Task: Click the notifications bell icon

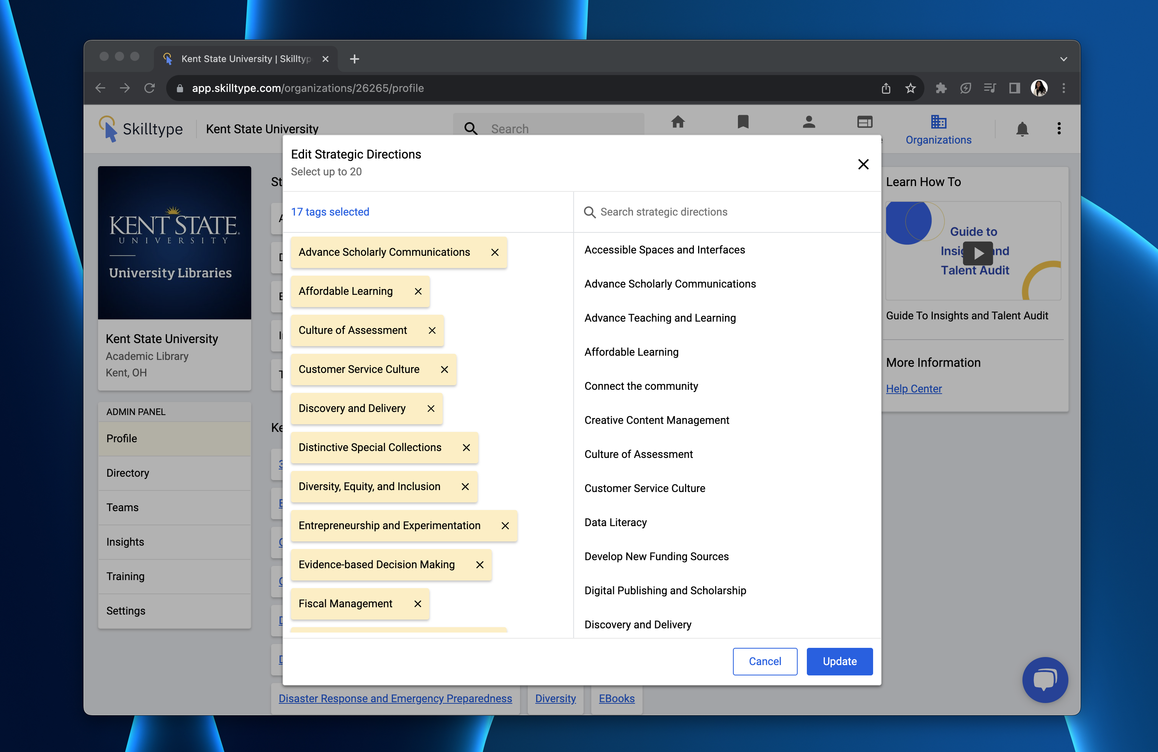Action: click(x=1022, y=129)
